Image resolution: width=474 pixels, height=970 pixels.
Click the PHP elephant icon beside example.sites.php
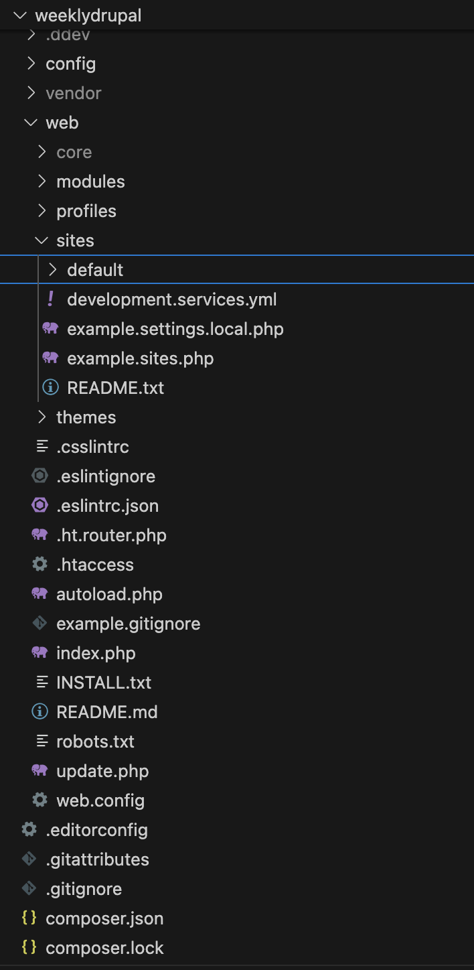pyautogui.click(x=50, y=358)
